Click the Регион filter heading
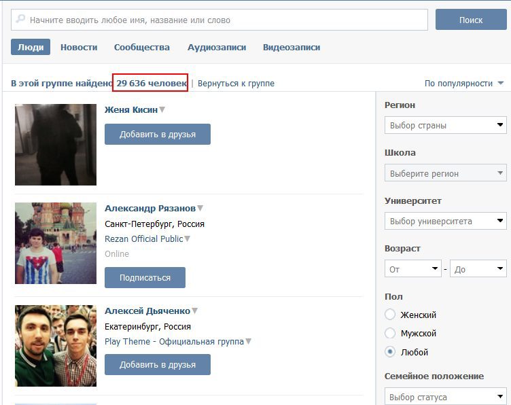Screen dimensions: 511x405 click(x=400, y=105)
